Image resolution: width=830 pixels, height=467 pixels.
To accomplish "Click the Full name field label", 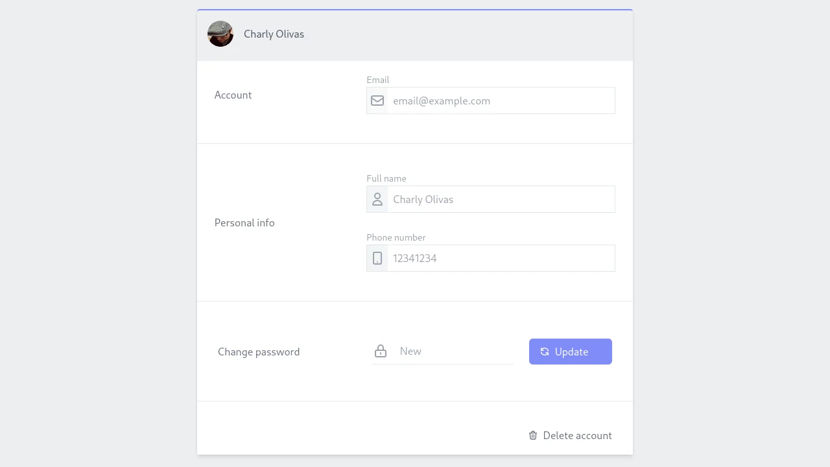I will (386, 178).
